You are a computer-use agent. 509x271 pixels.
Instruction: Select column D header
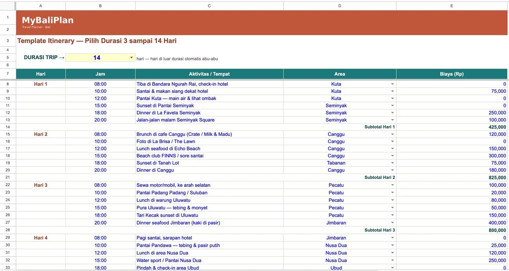(x=339, y=6)
